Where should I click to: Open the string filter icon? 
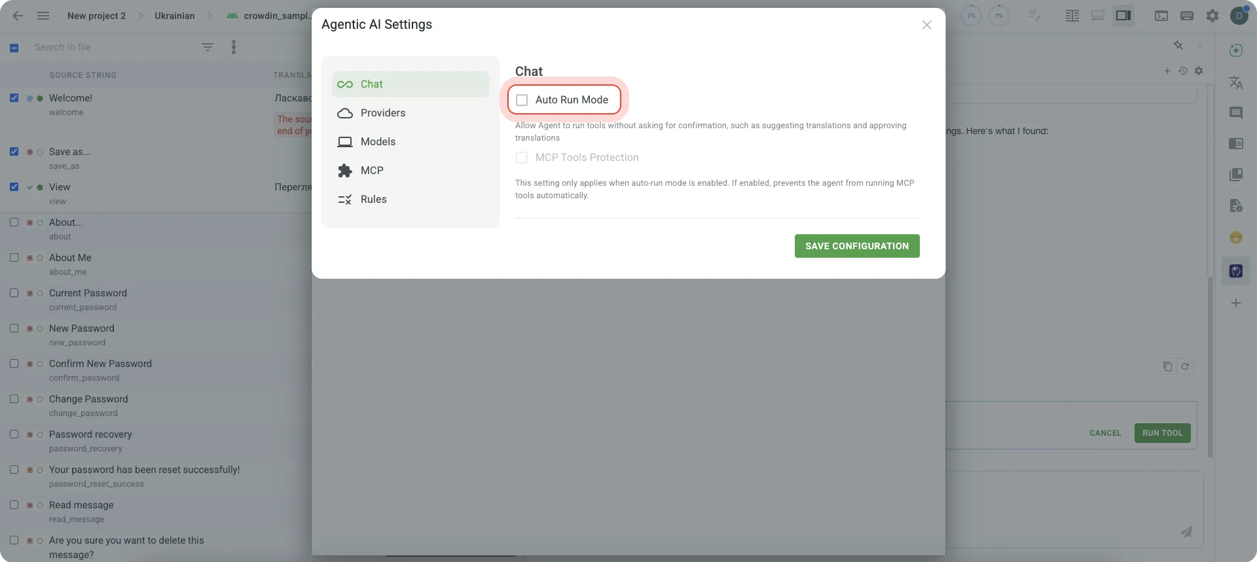208,47
